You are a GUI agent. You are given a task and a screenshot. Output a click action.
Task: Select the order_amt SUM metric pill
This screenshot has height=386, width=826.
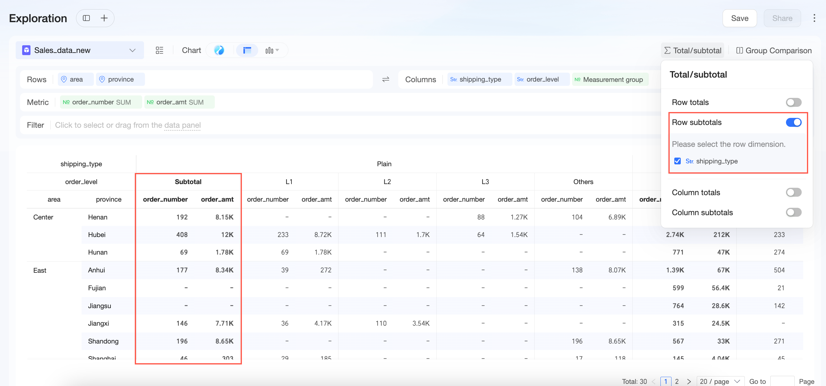click(x=179, y=102)
